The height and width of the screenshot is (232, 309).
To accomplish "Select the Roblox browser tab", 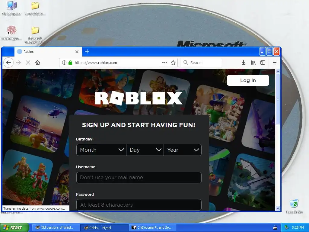I will click(x=48, y=52).
